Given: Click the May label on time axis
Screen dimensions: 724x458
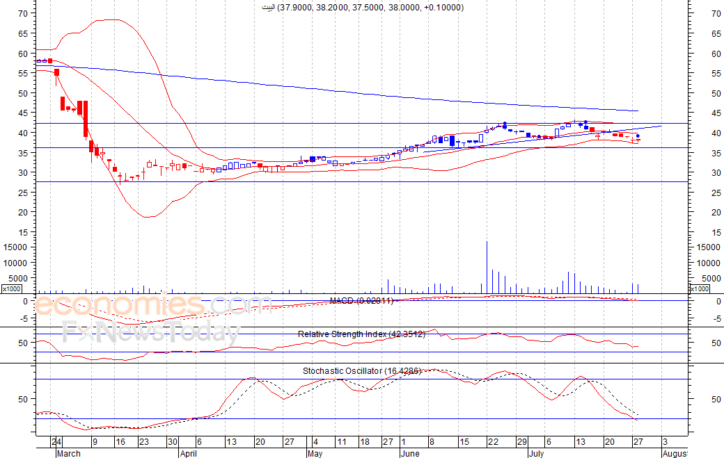Looking at the screenshot, I should [314, 453].
